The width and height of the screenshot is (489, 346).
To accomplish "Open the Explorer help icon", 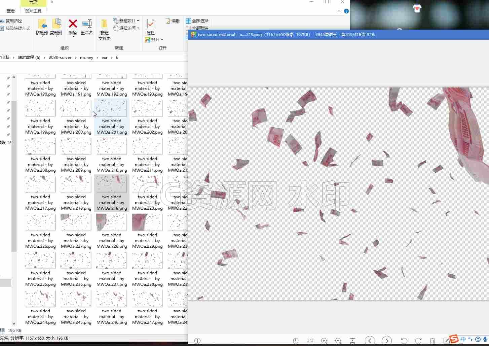I will point(346,11).
